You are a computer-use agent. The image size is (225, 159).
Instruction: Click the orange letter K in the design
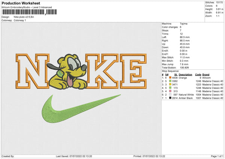102,71
